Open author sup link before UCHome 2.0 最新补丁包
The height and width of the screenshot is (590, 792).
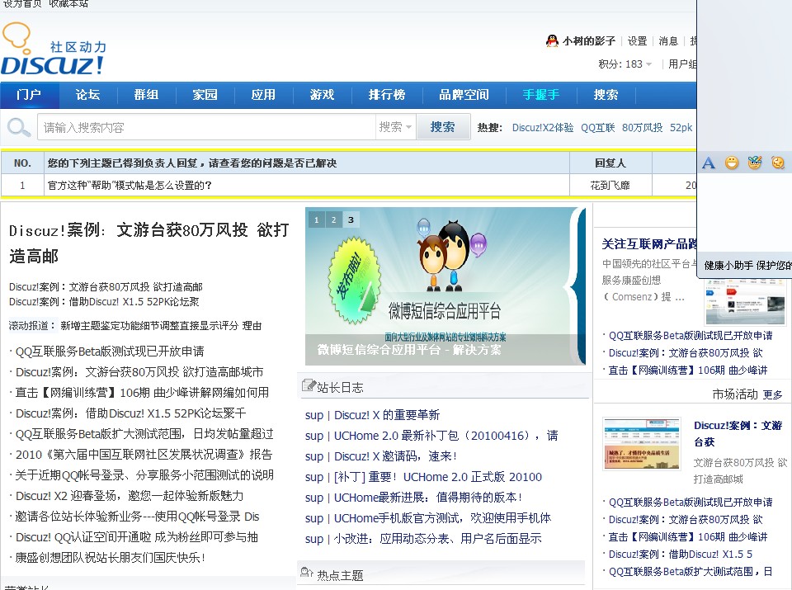[313, 436]
